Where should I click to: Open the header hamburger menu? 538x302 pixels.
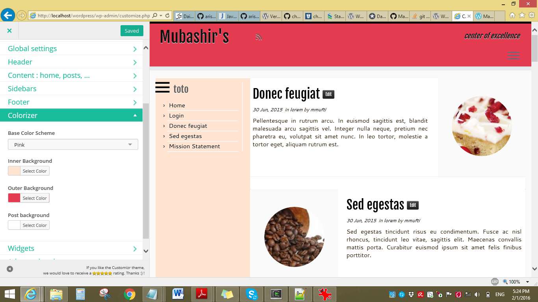point(514,55)
